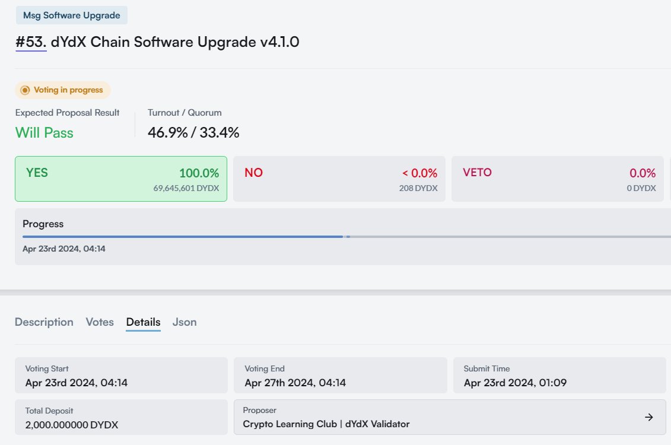
Task: Open the Json tab
Action: (184, 322)
